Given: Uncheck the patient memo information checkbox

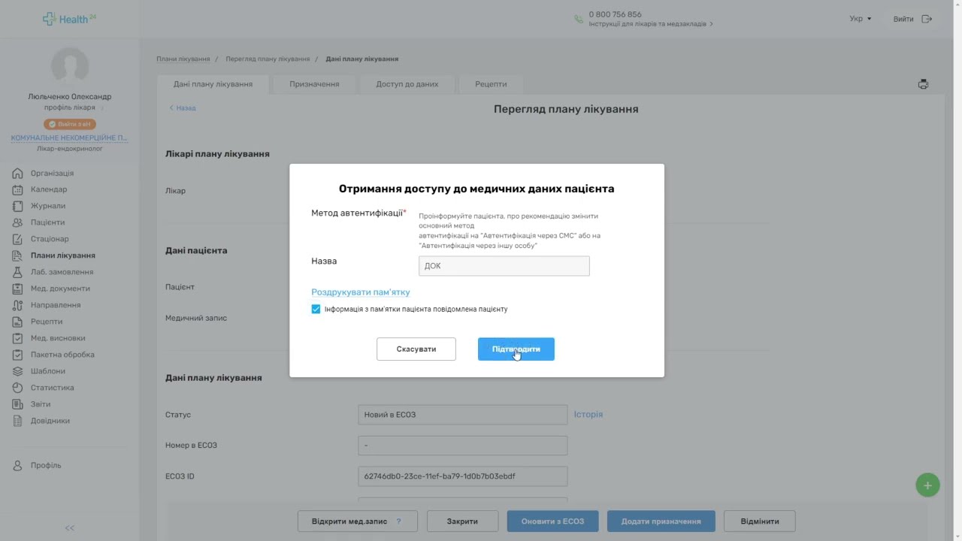Looking at the screenshot, I should click(x=316, y=310).
